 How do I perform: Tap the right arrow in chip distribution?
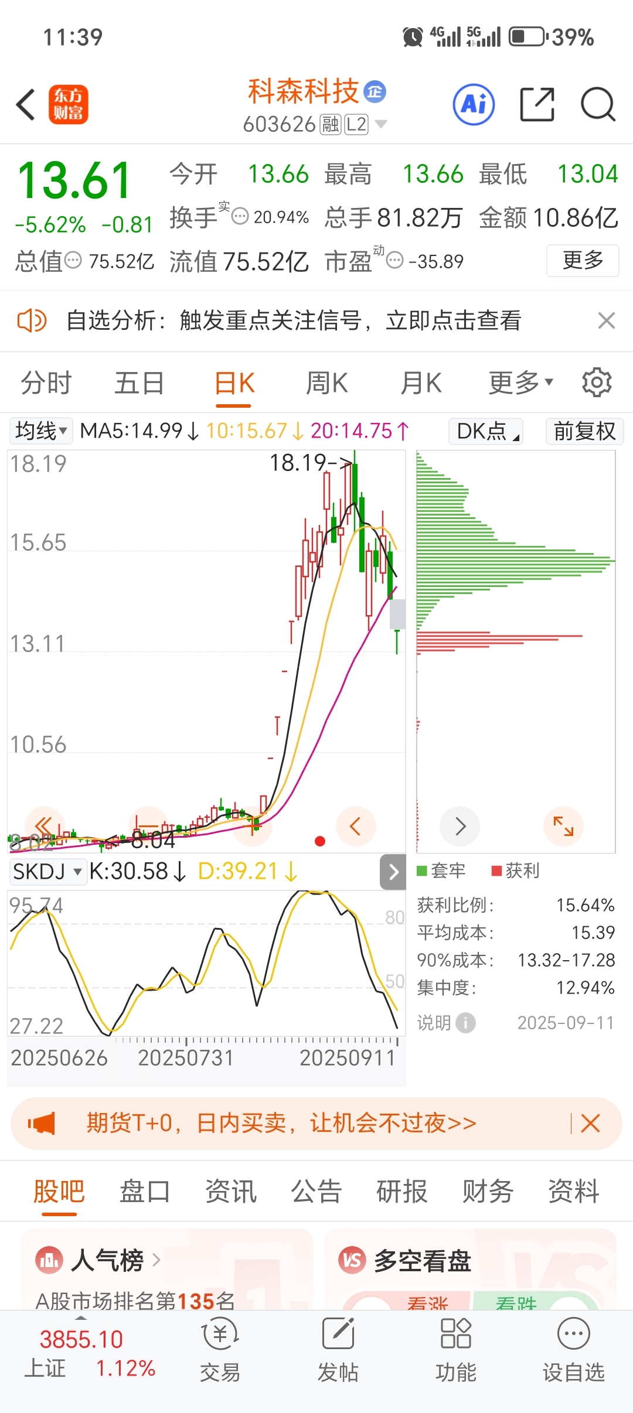coord(460,826)
